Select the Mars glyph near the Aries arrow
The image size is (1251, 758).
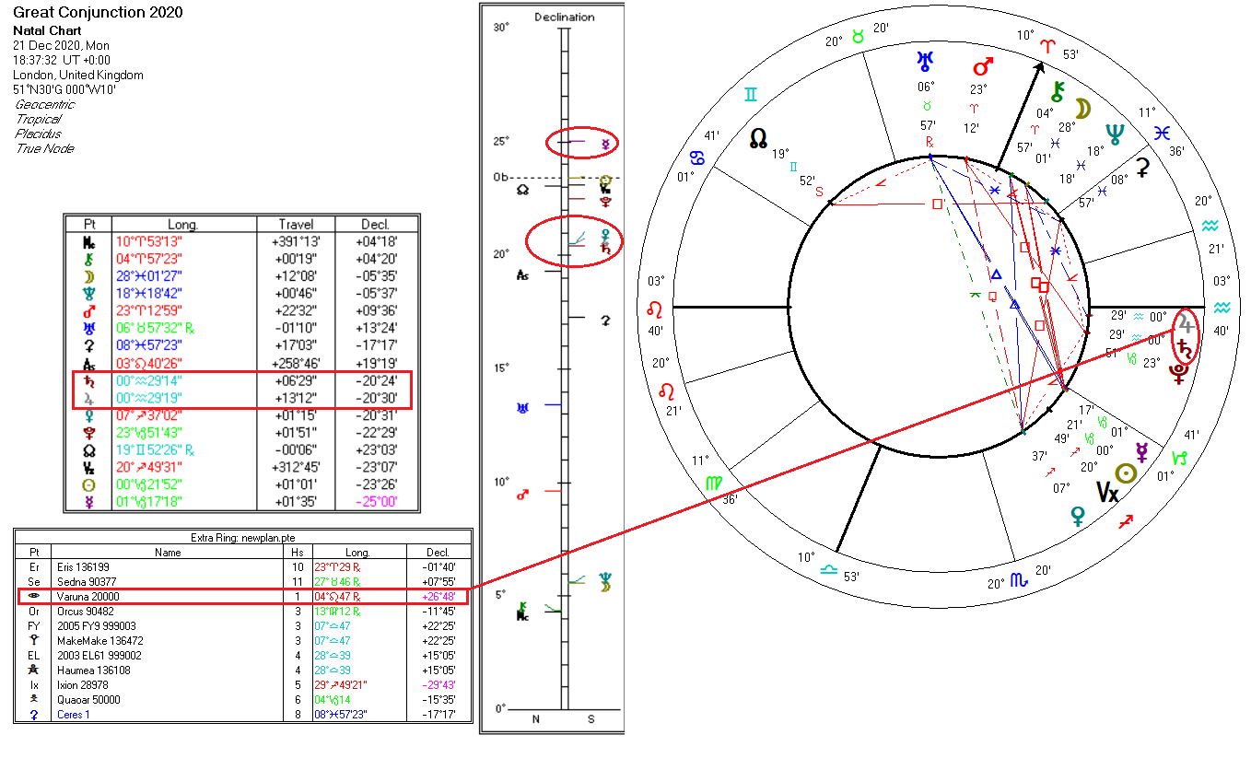(981, 66)
